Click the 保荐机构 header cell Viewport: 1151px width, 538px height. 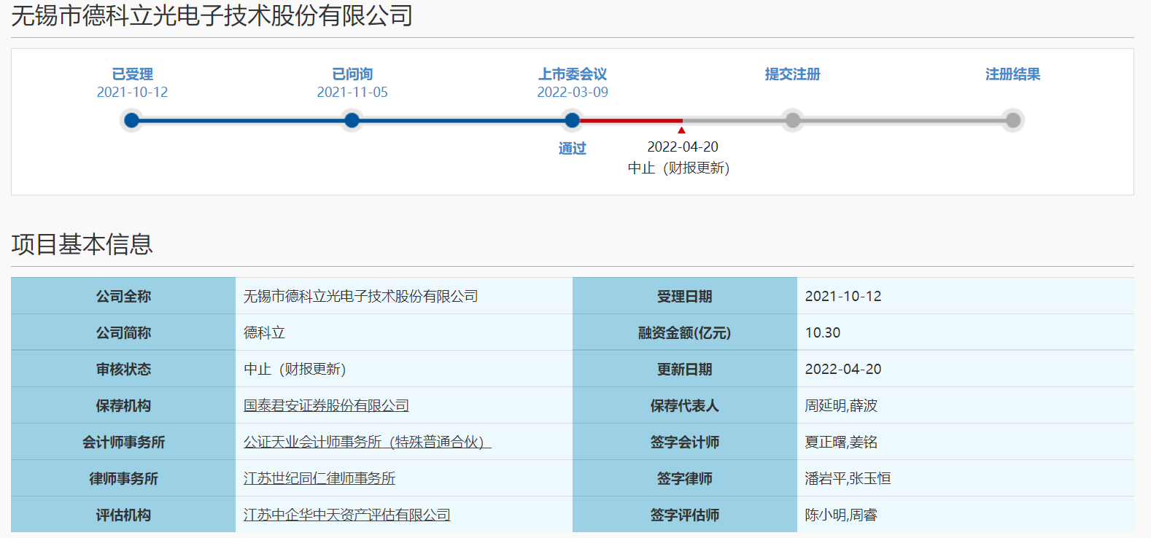(123, 405)
